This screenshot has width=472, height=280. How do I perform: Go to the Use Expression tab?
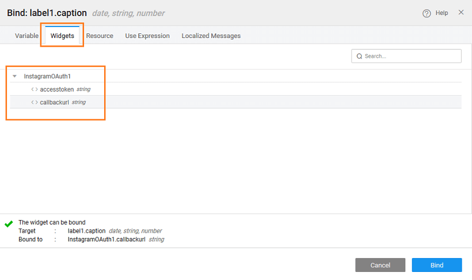tap(147, 36)
